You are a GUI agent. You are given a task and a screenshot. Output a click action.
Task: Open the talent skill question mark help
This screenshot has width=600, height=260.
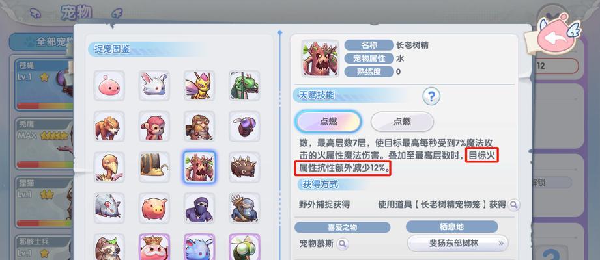click(x=431, y=97)
